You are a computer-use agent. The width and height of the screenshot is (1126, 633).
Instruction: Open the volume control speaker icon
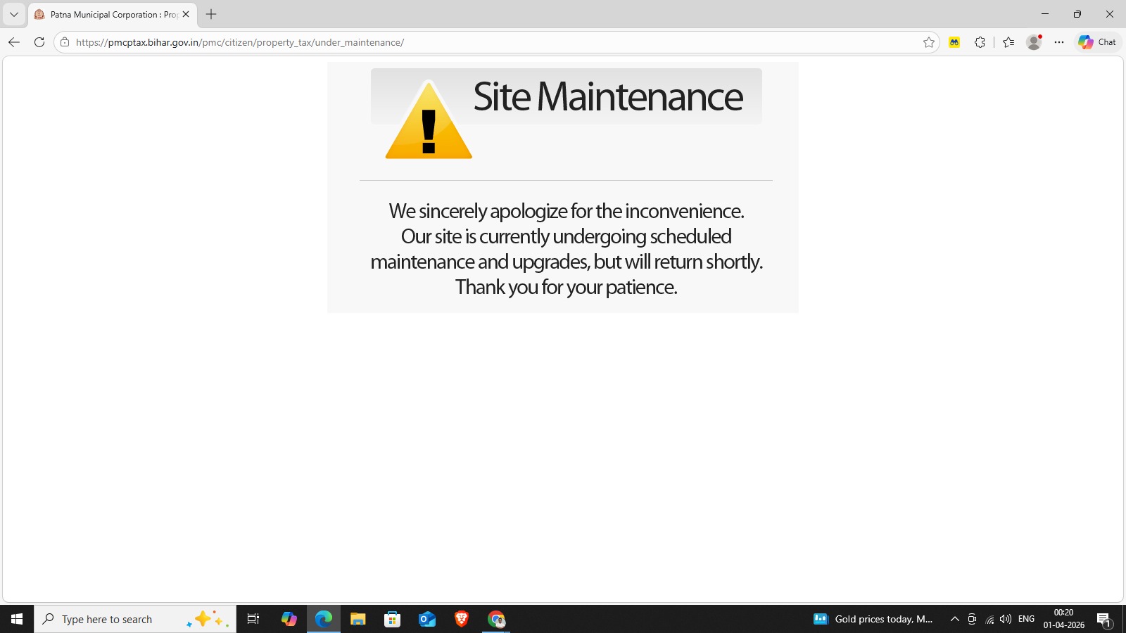pos(1006,619)
